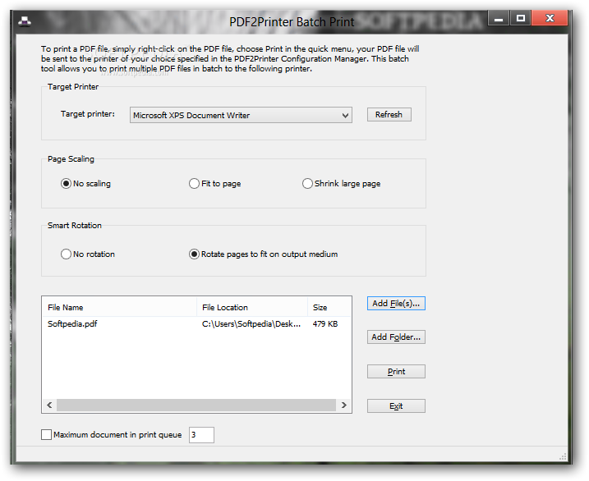Click the 479 KB size cell

coord(325,323)
